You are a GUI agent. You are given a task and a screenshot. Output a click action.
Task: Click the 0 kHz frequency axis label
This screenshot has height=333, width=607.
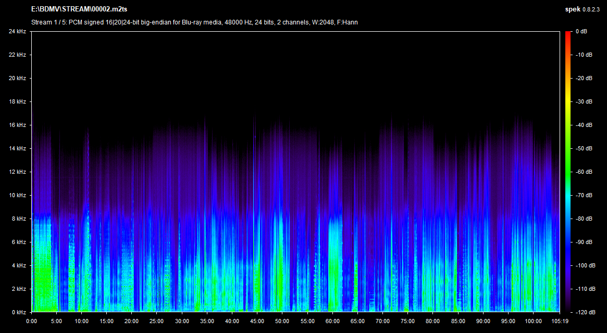(x=19, y=312)
